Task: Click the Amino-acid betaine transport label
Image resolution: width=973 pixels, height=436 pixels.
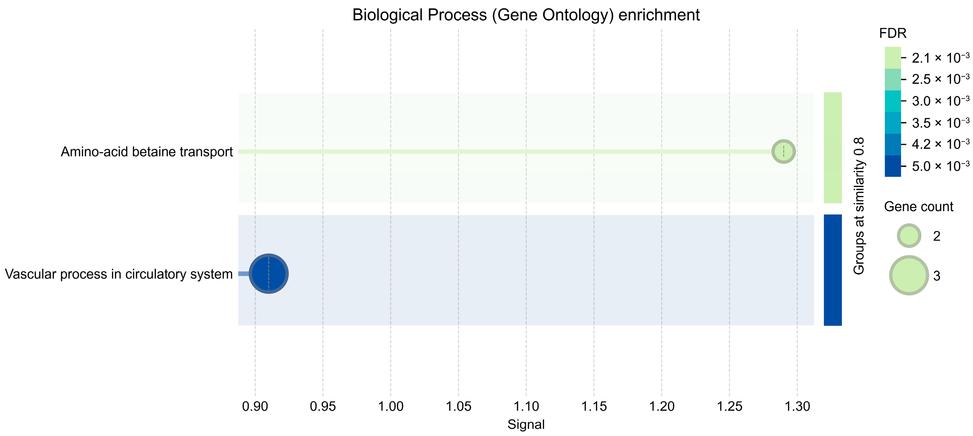Action: [x=147, y=152]
